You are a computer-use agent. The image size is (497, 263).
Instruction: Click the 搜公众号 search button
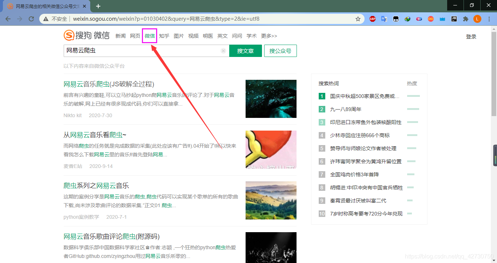pos(281,51)
